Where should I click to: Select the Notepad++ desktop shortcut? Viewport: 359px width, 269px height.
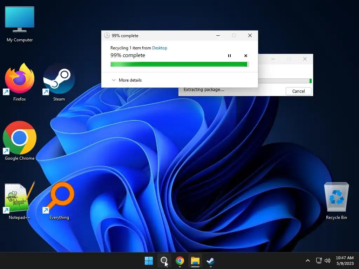(20, 201)
